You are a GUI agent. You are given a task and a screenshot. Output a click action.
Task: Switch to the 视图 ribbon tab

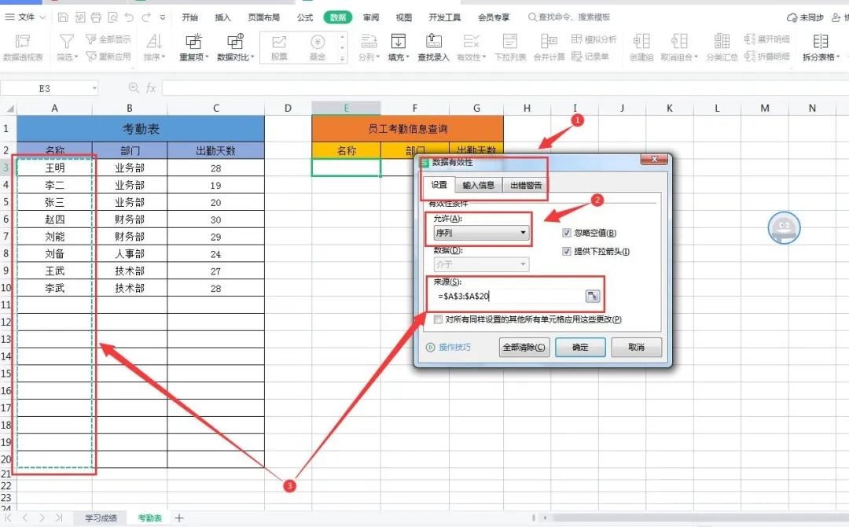(403, 17)
